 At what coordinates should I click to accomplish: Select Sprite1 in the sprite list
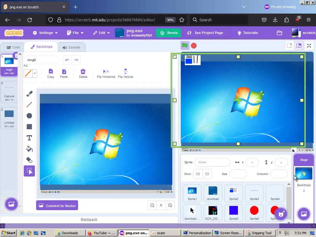click(192, 193)
